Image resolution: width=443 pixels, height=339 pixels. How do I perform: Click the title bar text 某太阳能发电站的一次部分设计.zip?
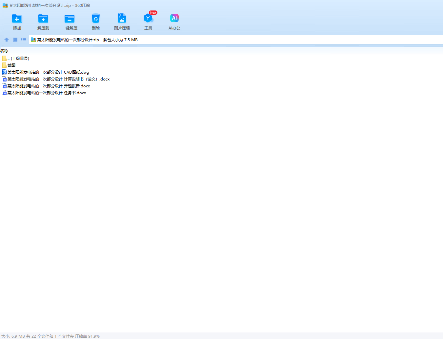[40, 6]
